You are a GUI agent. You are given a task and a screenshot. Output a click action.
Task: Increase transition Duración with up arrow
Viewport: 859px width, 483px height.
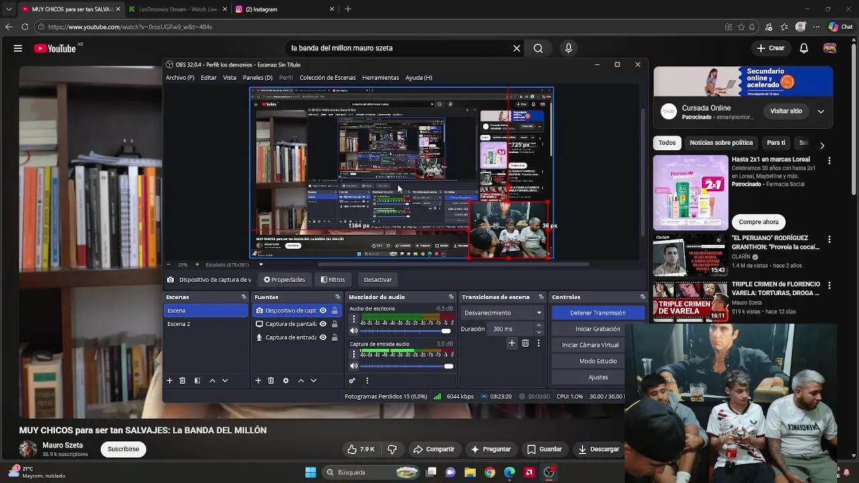click(x=538, y=326)
